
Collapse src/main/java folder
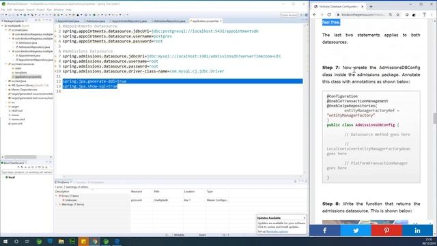coord(6,30)
